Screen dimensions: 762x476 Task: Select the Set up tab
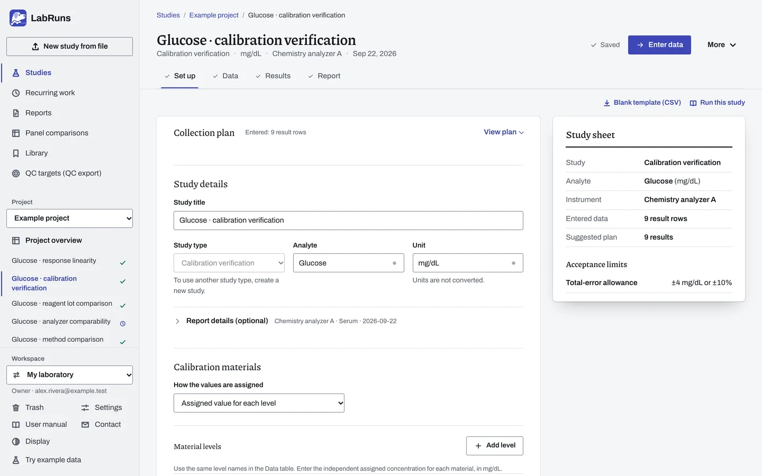[180, 76]
